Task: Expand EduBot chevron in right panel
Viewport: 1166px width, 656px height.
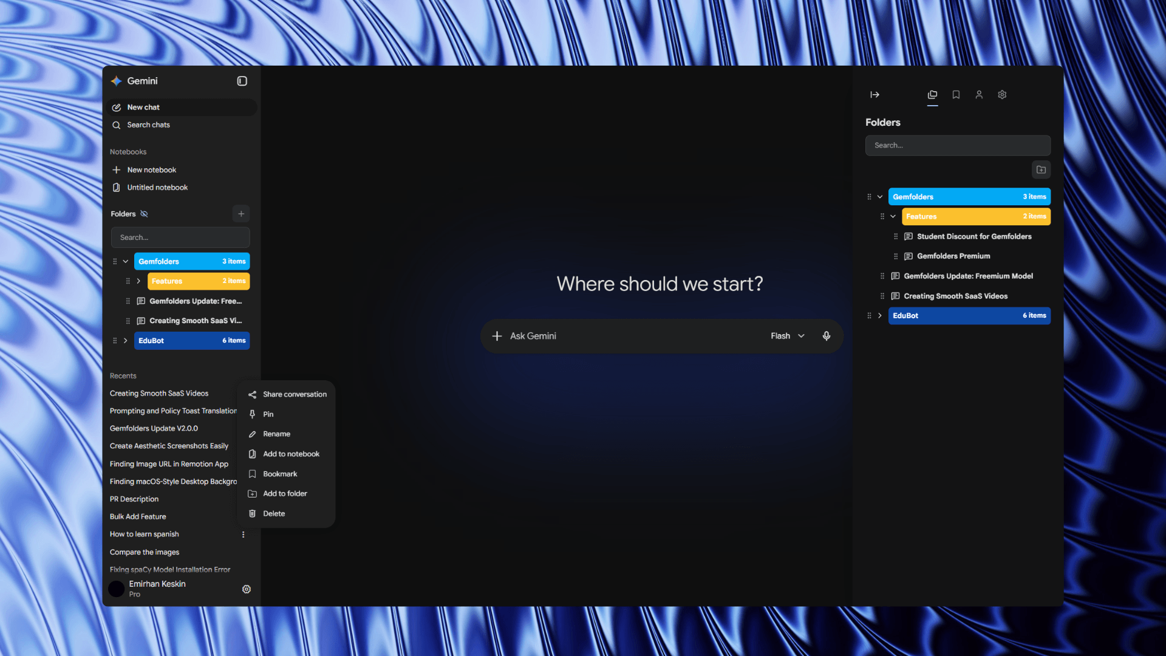Action: pos(880,315)
